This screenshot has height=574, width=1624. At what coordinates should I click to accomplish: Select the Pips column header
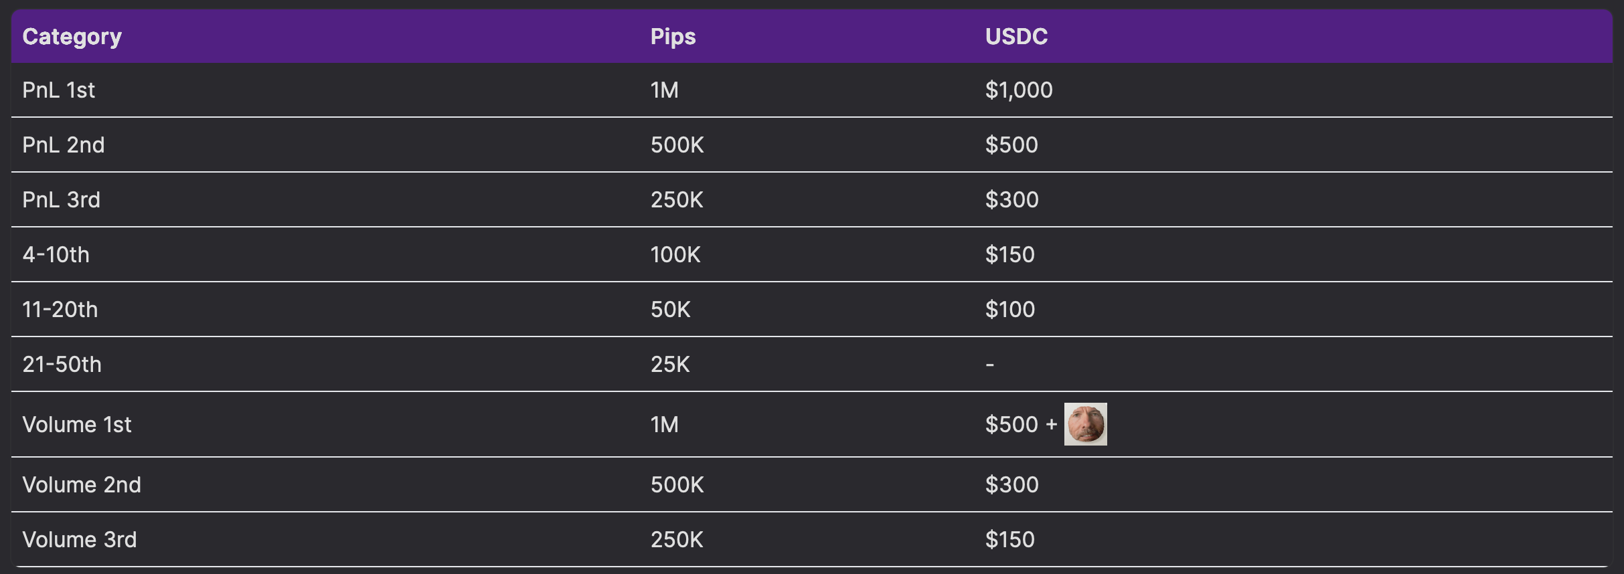pos(673,36)
